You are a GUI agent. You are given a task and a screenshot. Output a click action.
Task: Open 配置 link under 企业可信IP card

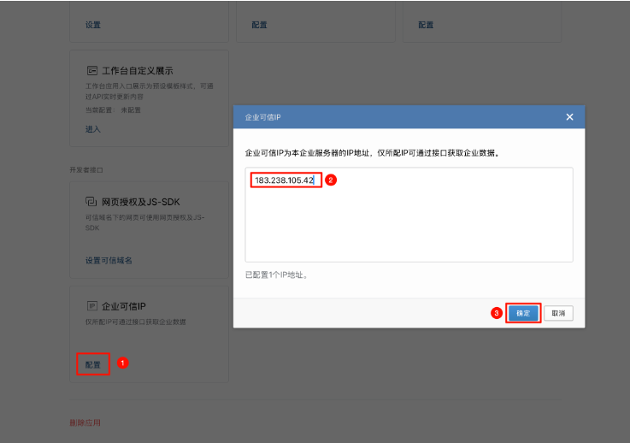click(x=92, y=364)
